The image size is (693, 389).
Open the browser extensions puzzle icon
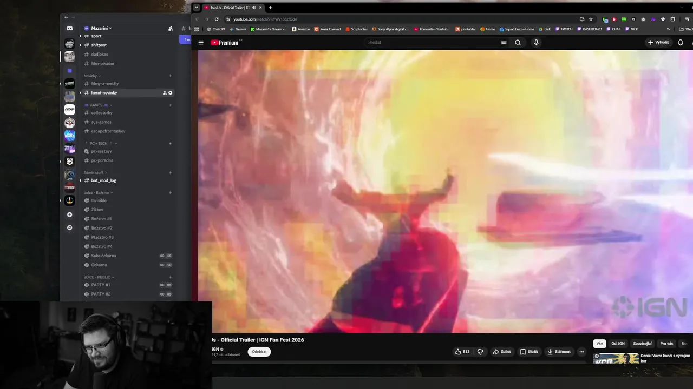pyautogui.click(x=672, y=19)
